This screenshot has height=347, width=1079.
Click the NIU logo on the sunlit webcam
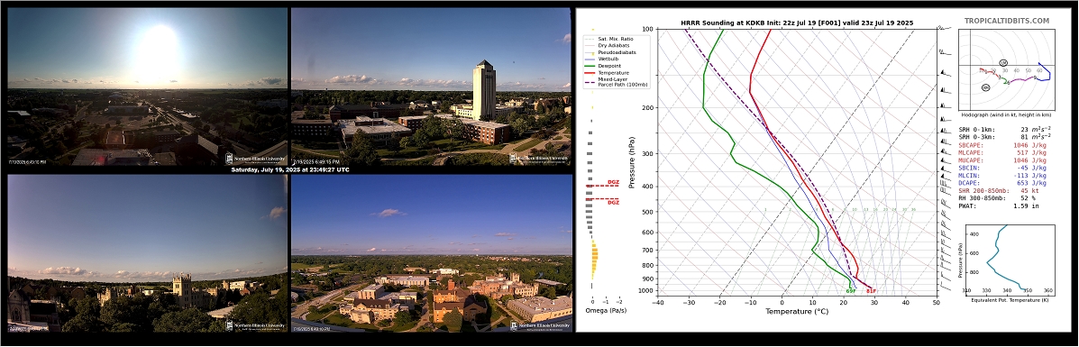pos(256,159)
